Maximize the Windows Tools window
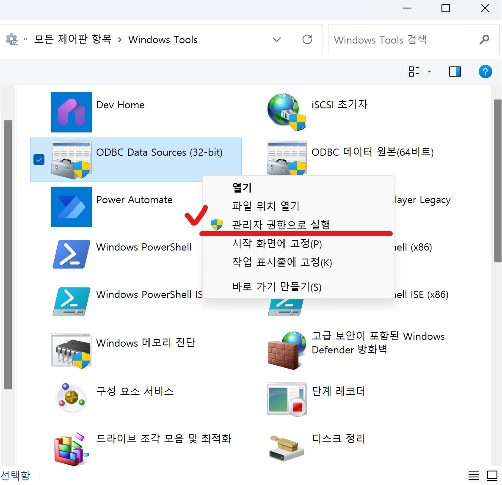502x485 pixels. 446,8
